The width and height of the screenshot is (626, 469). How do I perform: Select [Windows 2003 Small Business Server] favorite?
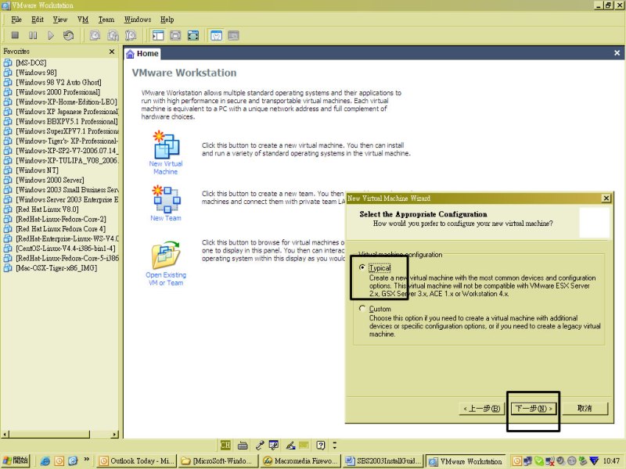coord(67,189)
